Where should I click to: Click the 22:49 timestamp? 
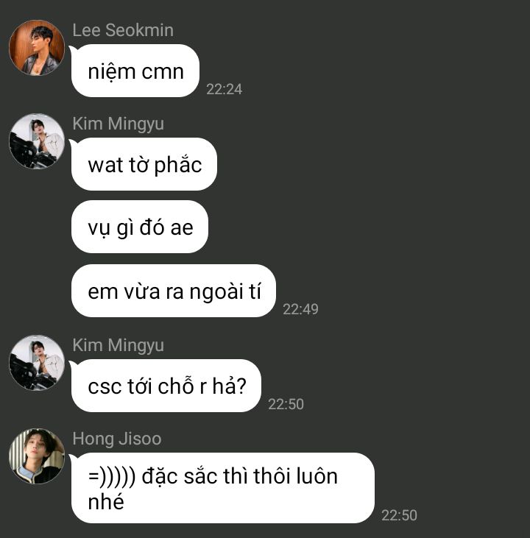[300, 309]
